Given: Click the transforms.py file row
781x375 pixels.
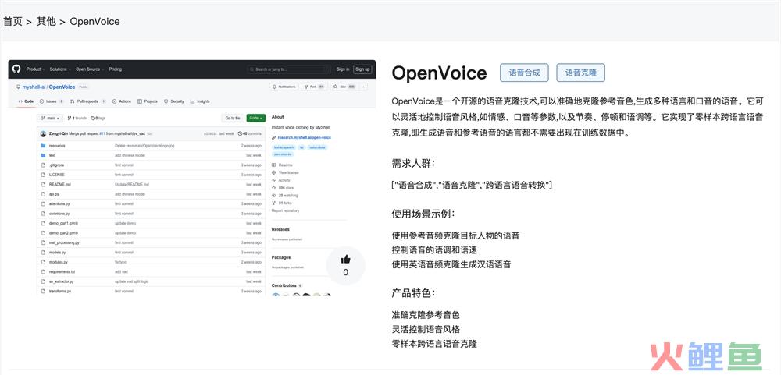Looking at the screenshot, I should coord(151,291).
